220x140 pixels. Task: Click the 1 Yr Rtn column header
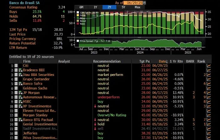(x=177, y=62)
